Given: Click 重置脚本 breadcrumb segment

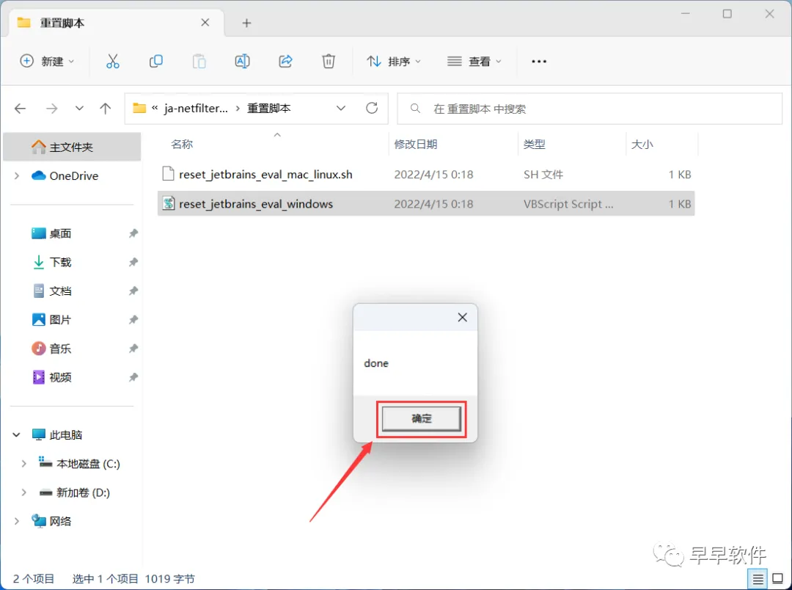Looking at the screenshot, I should tap(268, 108).
